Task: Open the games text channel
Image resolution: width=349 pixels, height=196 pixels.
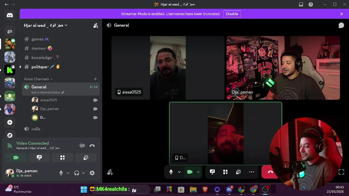Action: [x=61, y=39]
